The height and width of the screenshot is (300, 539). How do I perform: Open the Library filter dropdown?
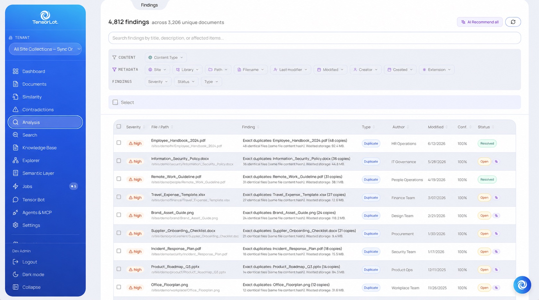coord(187,70)
